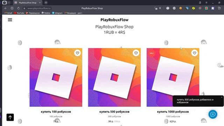Jump back to top with arrow button
This screenshot has height=126, width=224.
(x=10, y=117)
